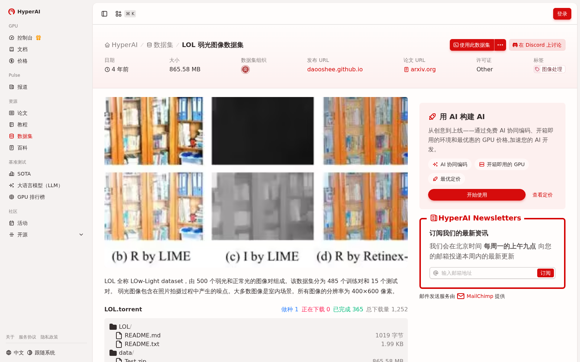The image size is (580, 362).
Task: Click the LOL/ folder icon
Action: (113, 327)
